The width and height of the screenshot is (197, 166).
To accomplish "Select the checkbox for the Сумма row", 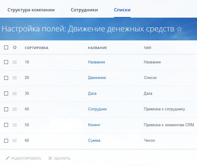I will pos(6,141).
